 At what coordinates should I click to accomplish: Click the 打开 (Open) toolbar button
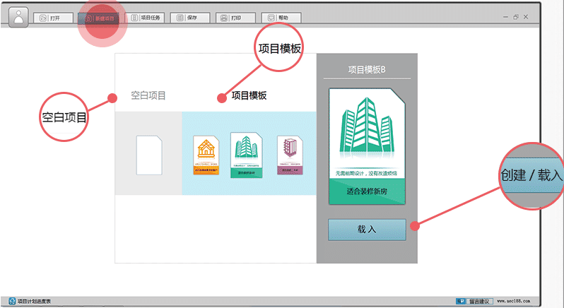[52, 17]
